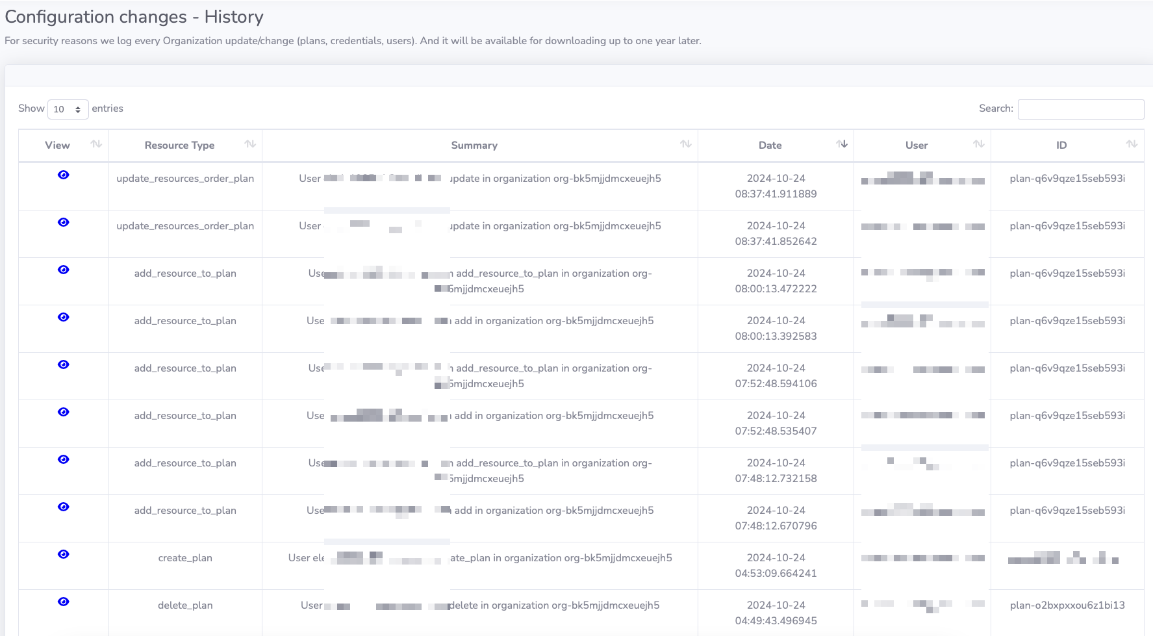Viewport: 1153px width, 636px height.
Task: View the 08:00:13.392583 add_resource_to_plan entry
Action: point(63,317)
